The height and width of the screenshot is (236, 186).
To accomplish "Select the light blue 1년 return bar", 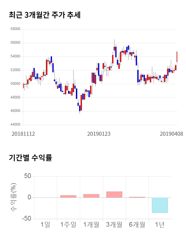I will click(160, 205).
